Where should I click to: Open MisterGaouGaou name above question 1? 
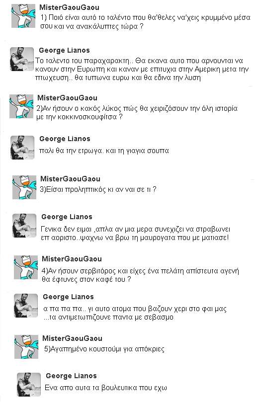tap(69, 7)
